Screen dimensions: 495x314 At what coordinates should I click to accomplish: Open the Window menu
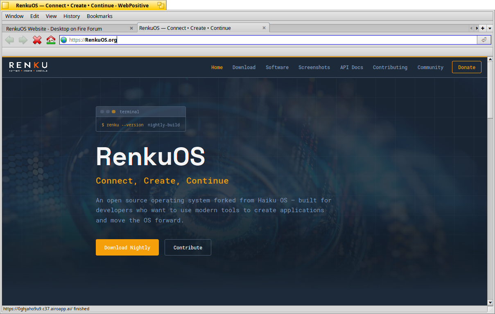pyautogui.click(x=14, y=16)
